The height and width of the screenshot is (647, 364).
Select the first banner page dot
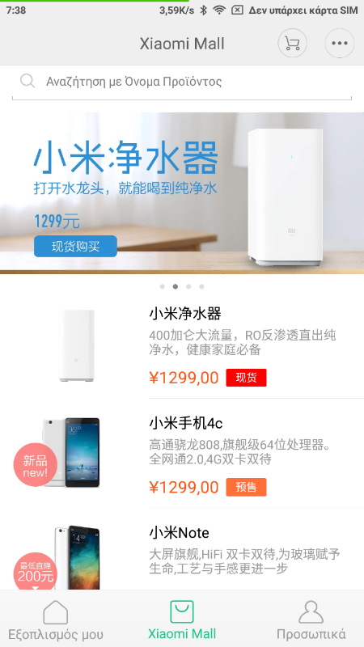pyautogui.click(x=163, y=287)
